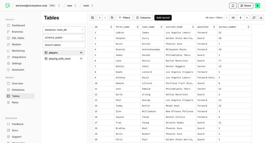Go forward with the right arrow toolbar button
The image size is (266, 143).
point(105,18)
